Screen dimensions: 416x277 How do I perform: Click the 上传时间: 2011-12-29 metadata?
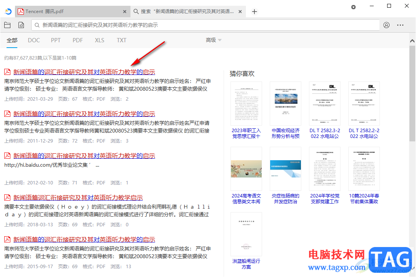pyautogui.click(x=28, y=141)
